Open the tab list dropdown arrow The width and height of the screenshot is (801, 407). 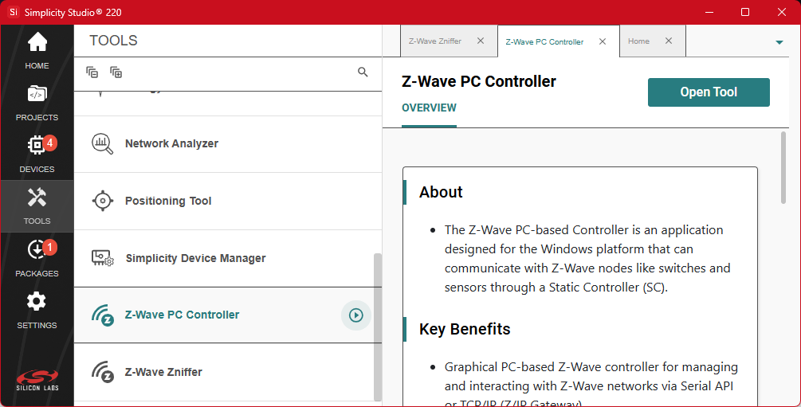(x=779, y=42)
